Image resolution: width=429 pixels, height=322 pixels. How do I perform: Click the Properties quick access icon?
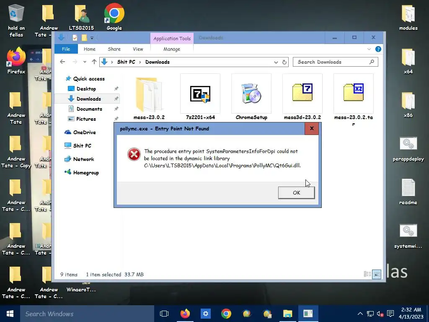pos(75,38)
